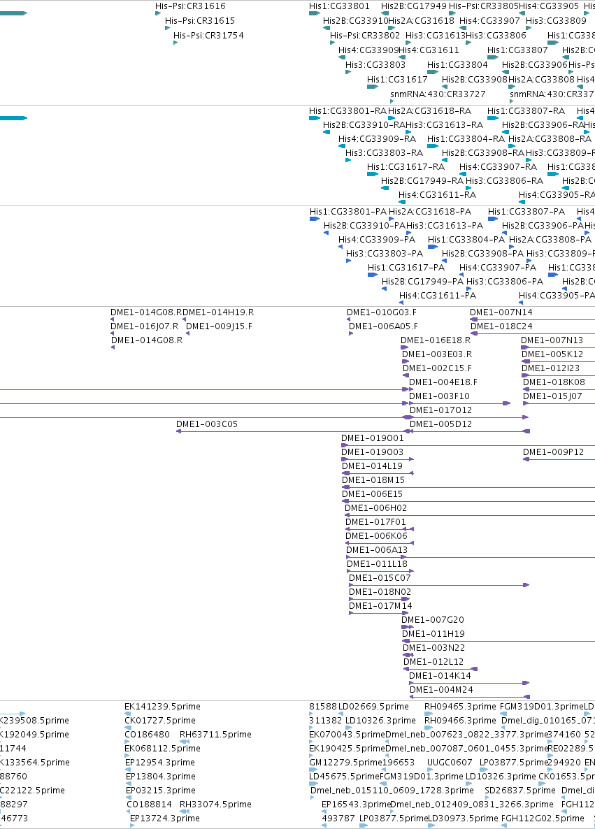
Task: Select the His2B:CG17949-RA transcript label
Action: pyautogui.click(x=422, y=181)
